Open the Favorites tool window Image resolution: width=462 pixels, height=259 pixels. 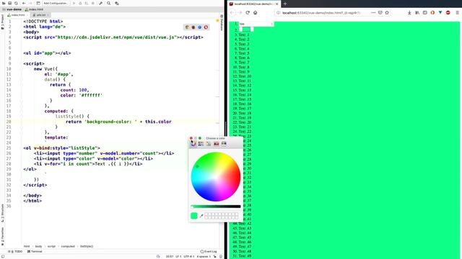[2, 237]
